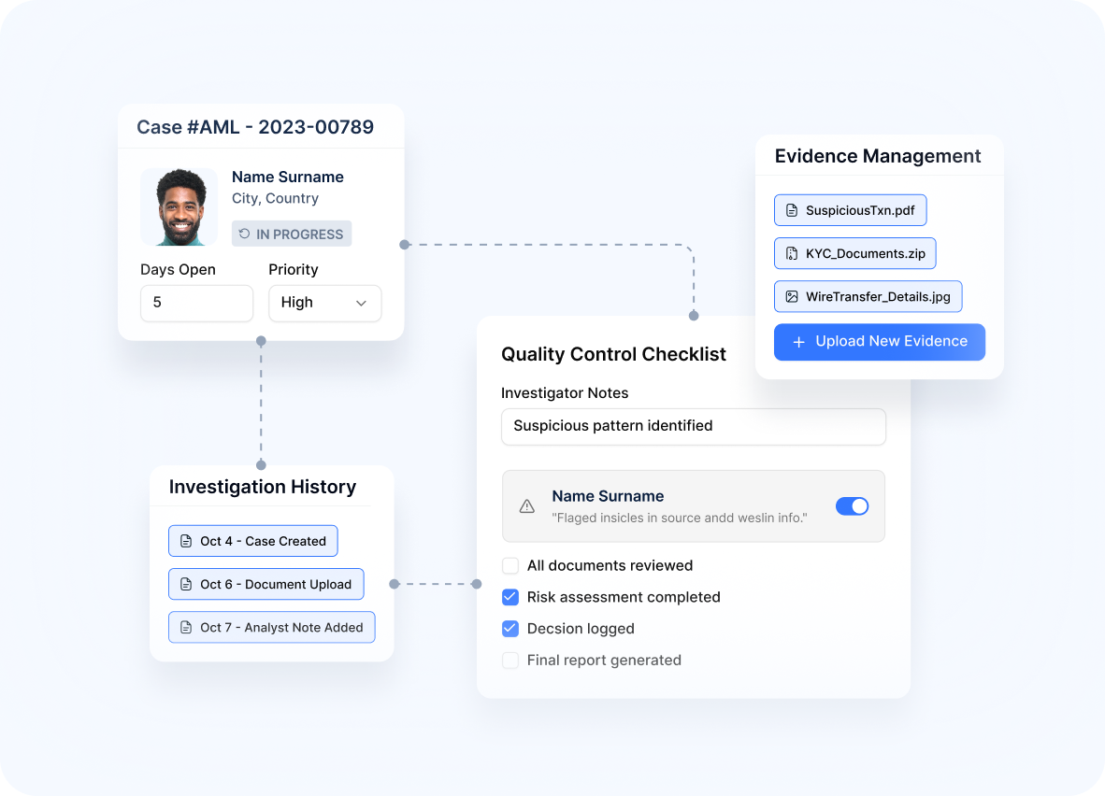
Task: Click the document icon for Oct 4 entry
Action: click(186, 541)
